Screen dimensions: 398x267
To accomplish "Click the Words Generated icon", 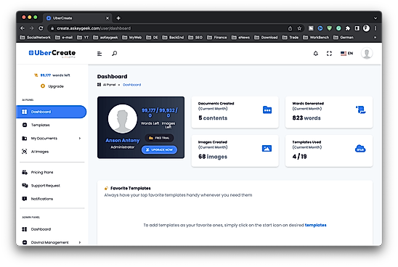I will (x=360, y=110).
